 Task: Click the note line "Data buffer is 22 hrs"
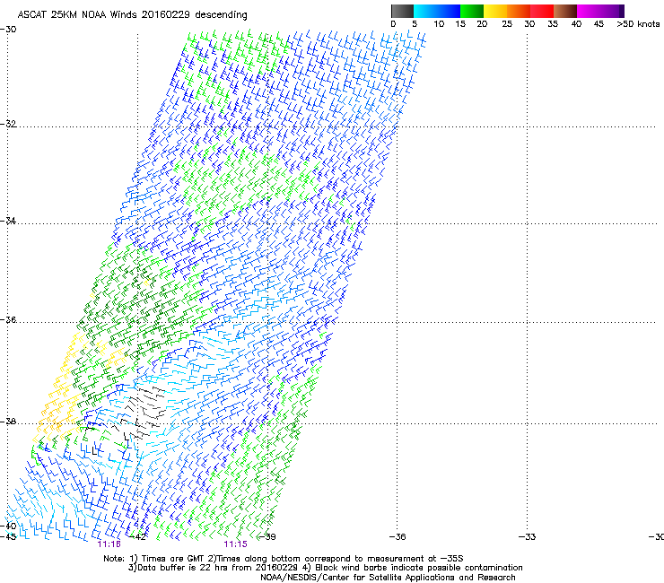[x=325, y=568]
